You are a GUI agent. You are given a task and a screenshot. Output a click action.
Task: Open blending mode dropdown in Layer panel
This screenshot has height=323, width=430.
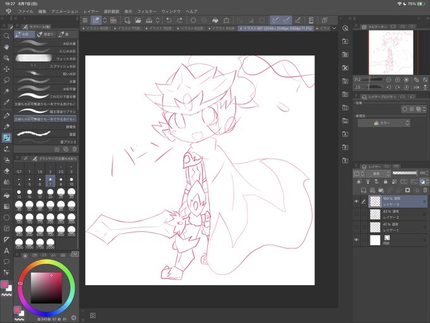[378, 174]
